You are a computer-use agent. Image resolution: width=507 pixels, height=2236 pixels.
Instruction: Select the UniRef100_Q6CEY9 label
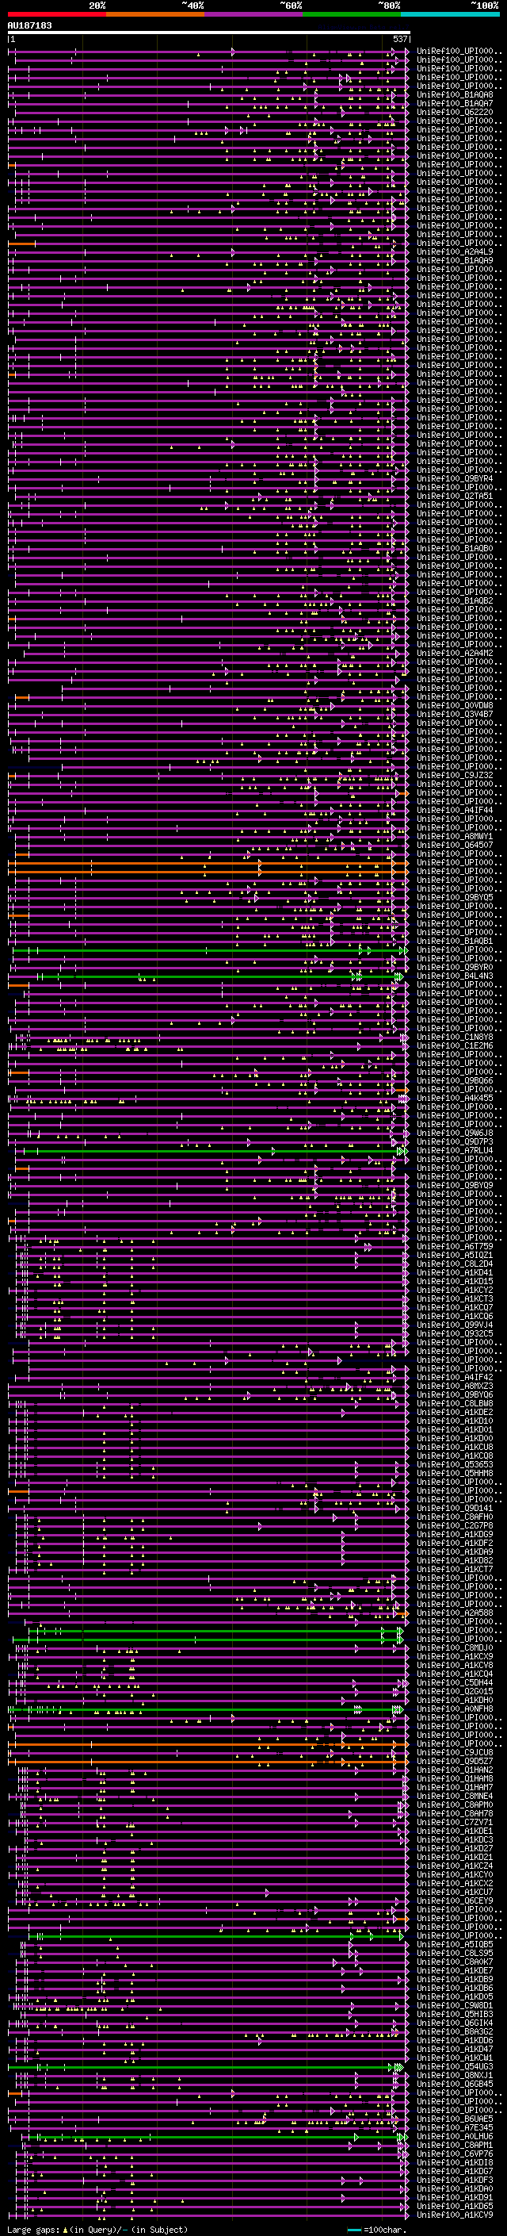[455, 1901]
